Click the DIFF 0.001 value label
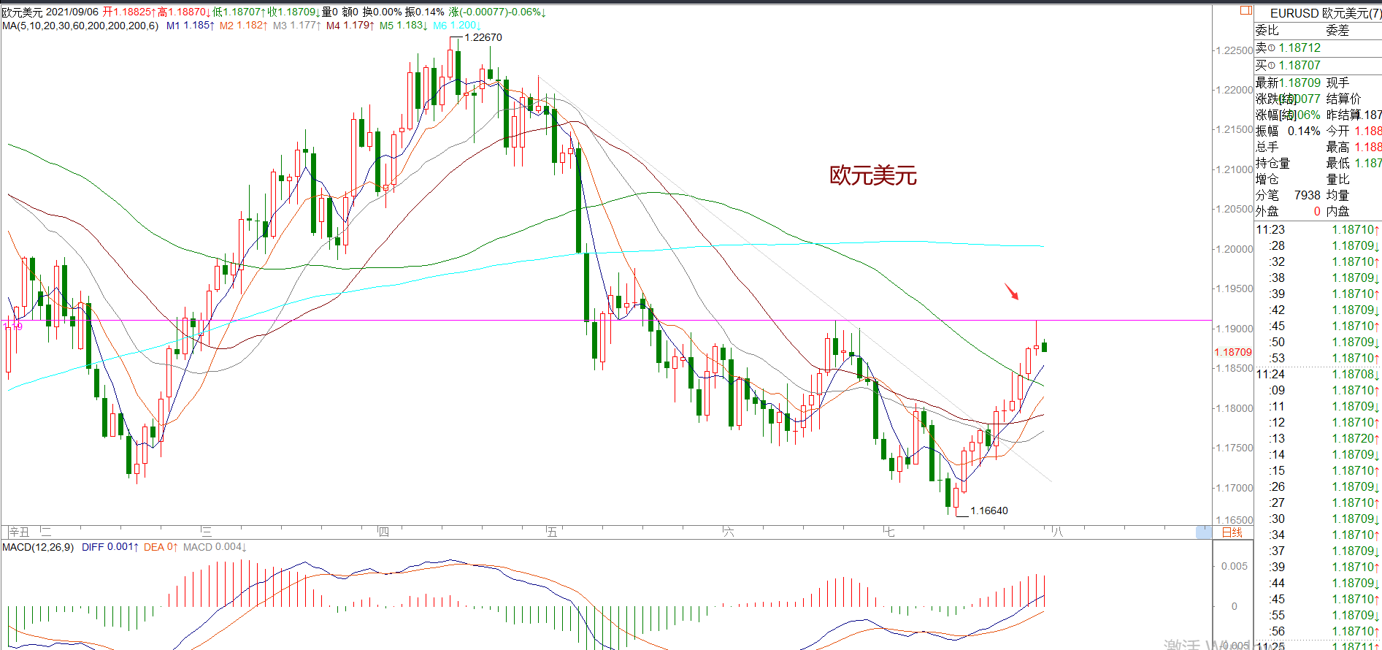 pos(110,547)
